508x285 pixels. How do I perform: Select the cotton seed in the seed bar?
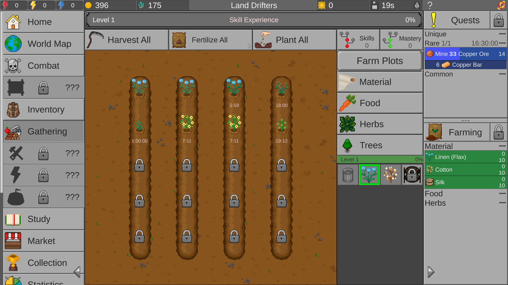click(391, 174)
